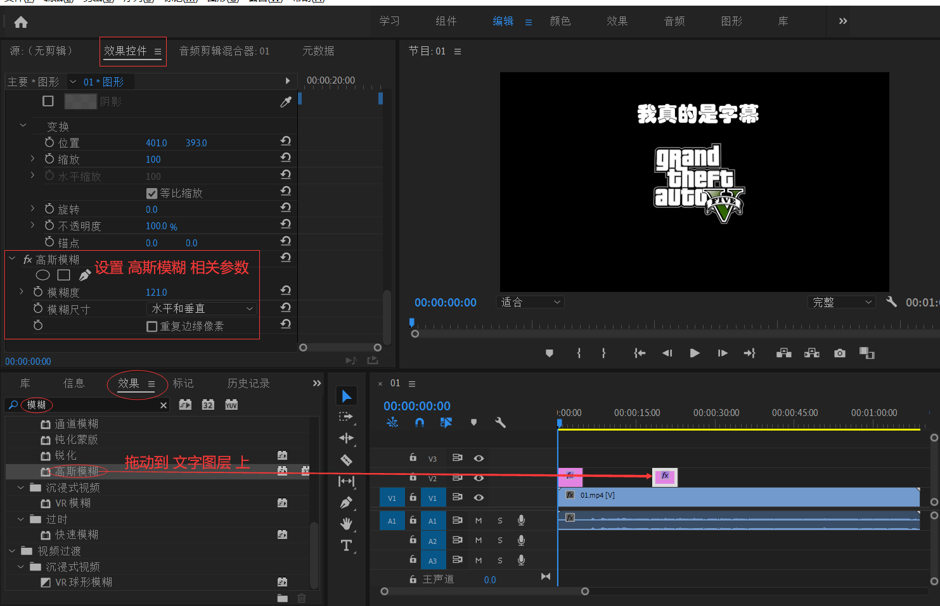Open playback resolution Full dropdown

click(x=842, y=302)
